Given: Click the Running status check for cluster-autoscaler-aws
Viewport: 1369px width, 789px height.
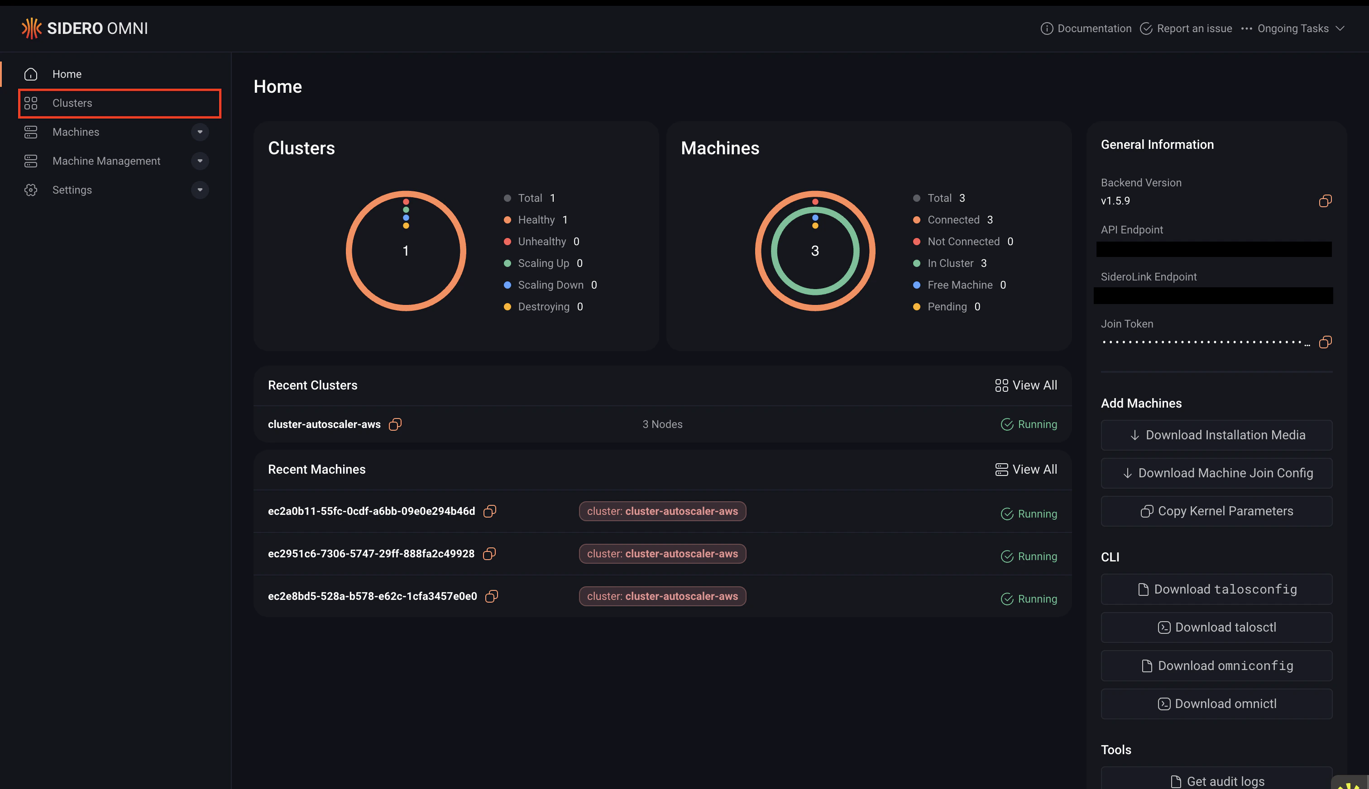Looking at the screenshot, I should [x=1007, y=424].
